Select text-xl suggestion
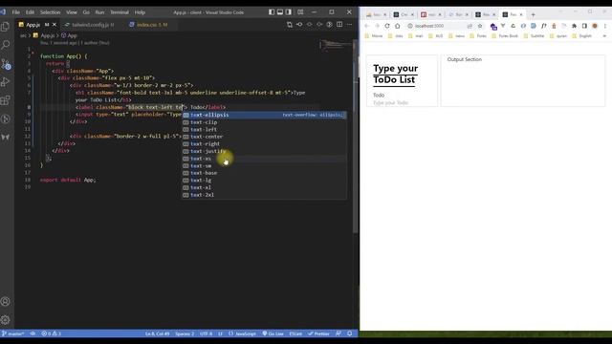 (264, 187)
